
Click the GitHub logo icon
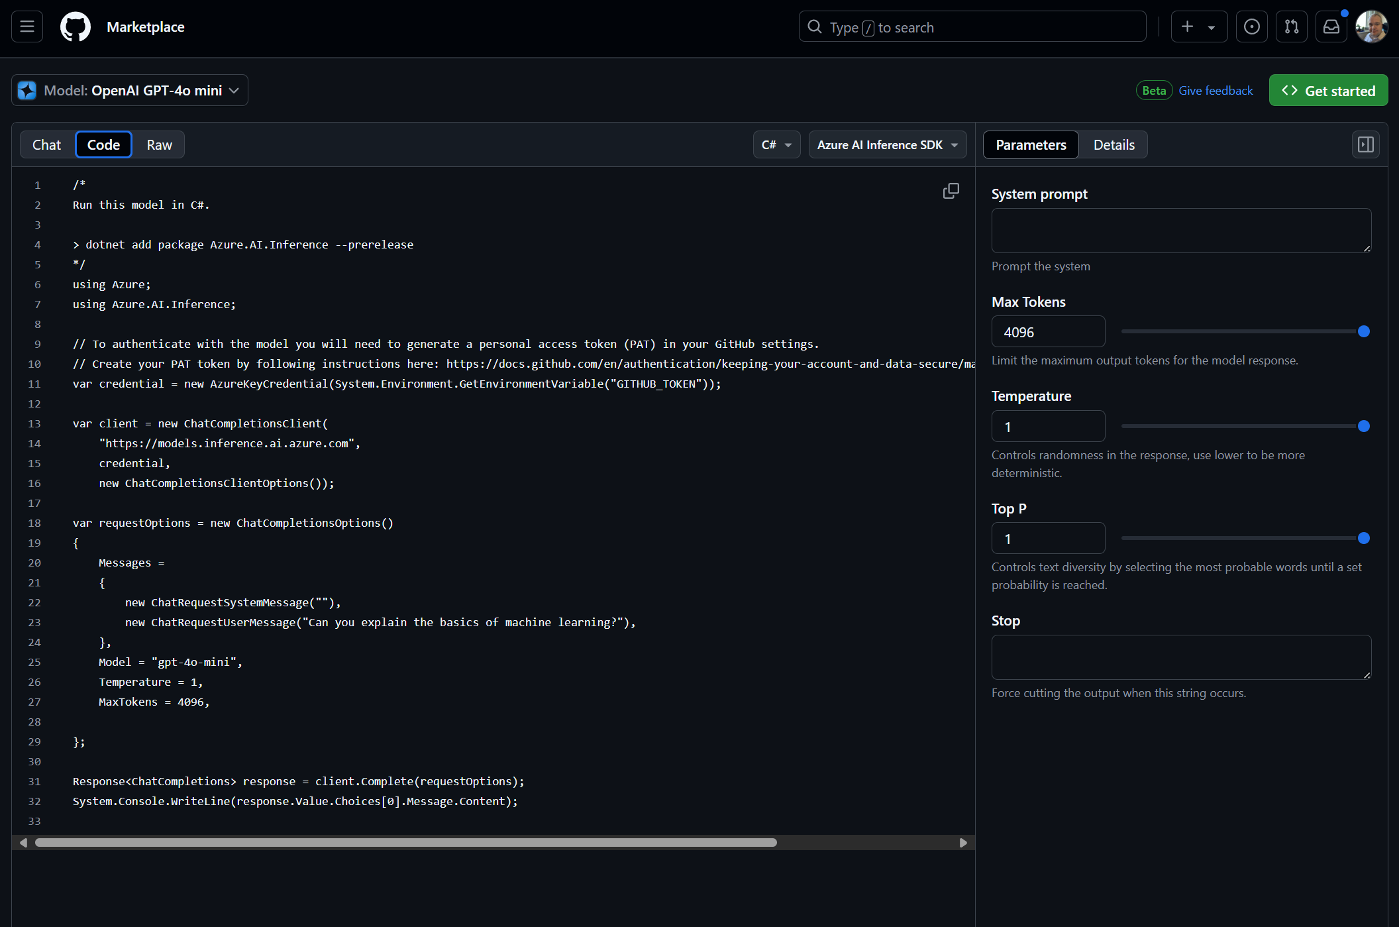coord(76,27)
